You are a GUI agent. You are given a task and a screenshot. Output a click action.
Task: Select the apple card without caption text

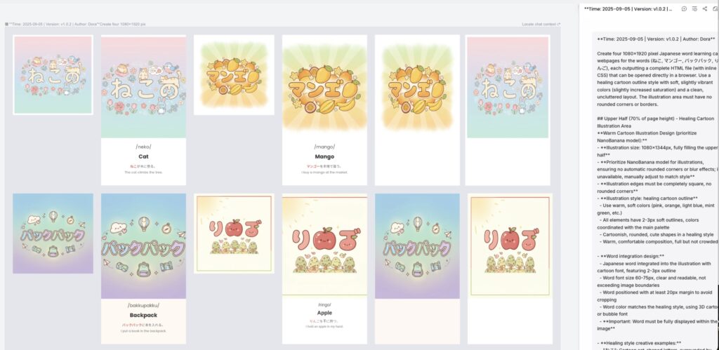510,269
